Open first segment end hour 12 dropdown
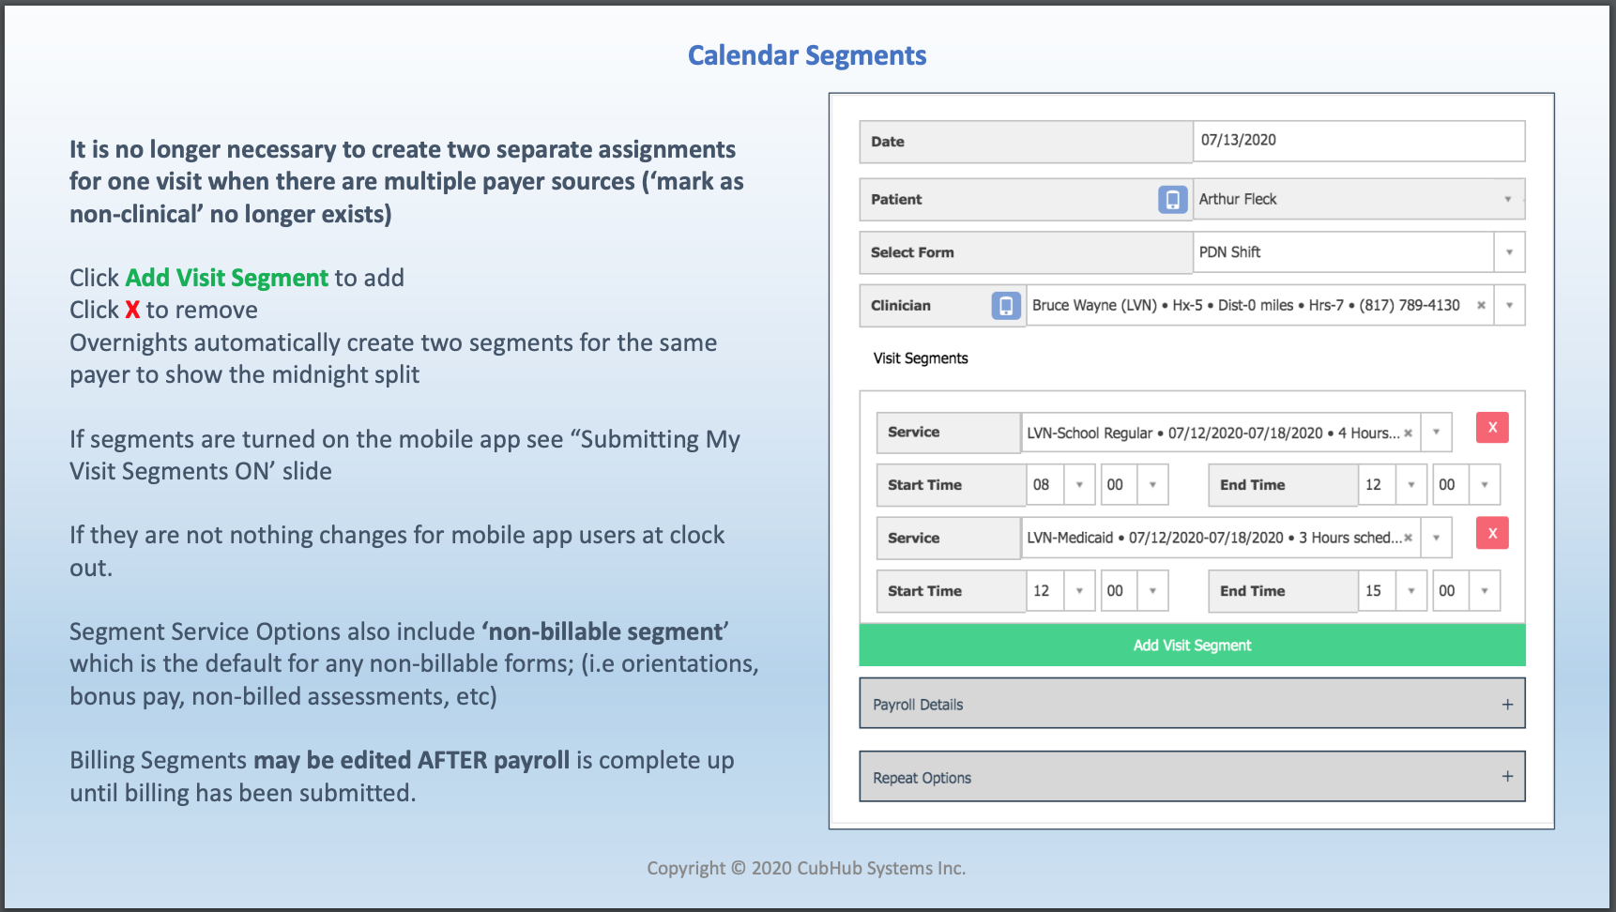 (1410, 485)
